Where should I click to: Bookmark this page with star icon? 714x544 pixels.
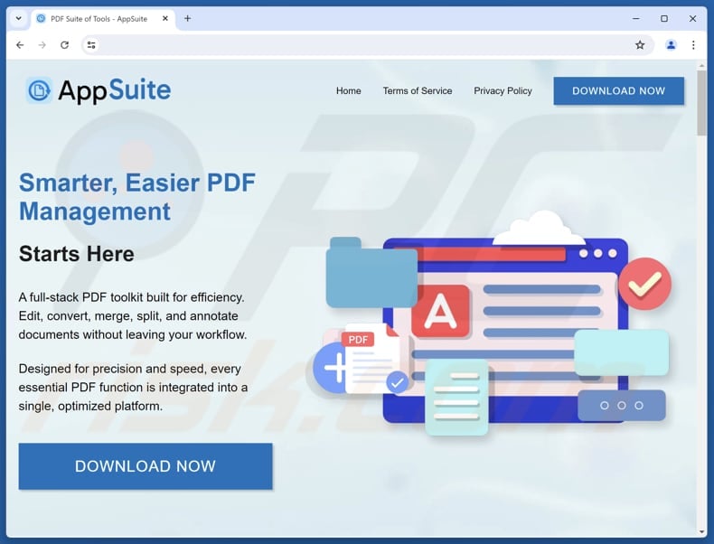(x=640, y=45)
